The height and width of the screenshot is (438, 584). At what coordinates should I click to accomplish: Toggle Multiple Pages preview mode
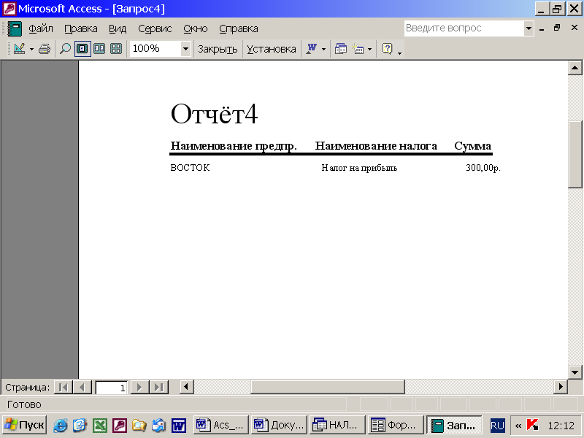(116, 49)
